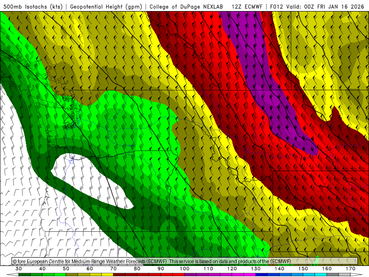Click the "70" color scale label
Screen dimensions: 369x277
113,269
